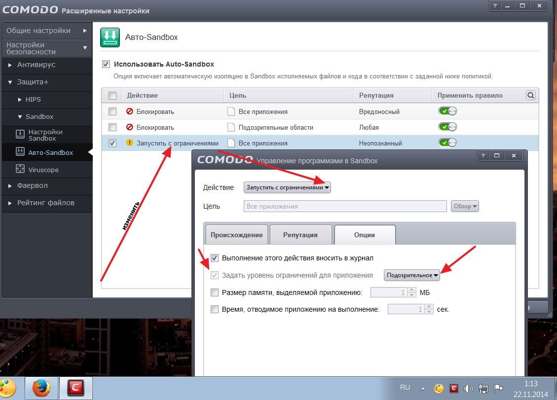Expand the HIPS tree item
The height and width of the screenshot is (400, 557).
click(20, 100)
